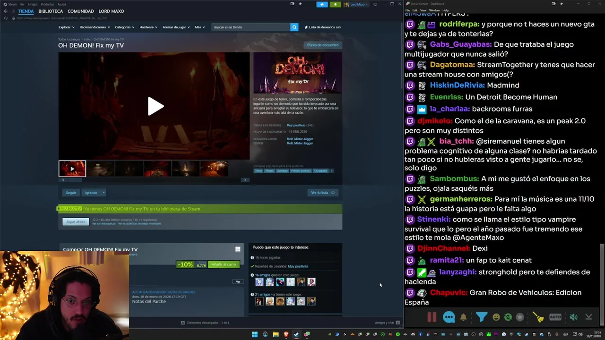Viewport: 605px width, 340px height.
Task: Open the Amigos menu in the Steam menu bar
Action: coord(33,4)
